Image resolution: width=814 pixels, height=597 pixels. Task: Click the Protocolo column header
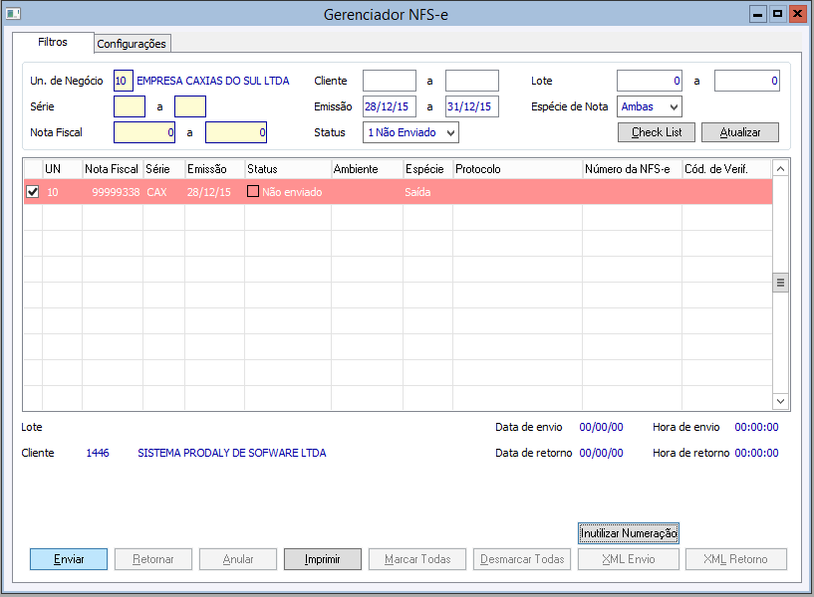tap(517, 169)
